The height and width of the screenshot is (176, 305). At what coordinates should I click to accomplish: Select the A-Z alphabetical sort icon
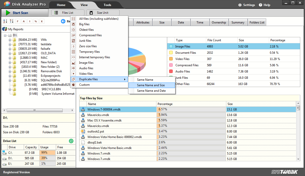[5, 21]
